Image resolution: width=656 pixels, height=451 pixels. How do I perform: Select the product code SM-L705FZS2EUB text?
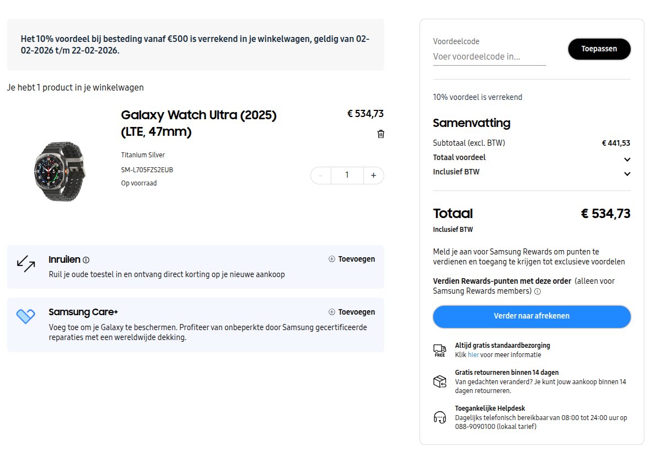coord(147,170)
